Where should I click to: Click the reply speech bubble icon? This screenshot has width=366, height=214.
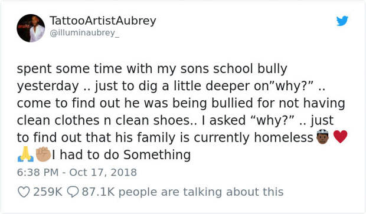pos(73,192)
